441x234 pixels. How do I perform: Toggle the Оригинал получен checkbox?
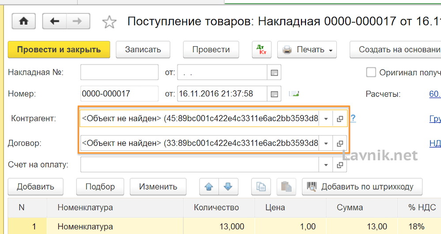point(371,72)
